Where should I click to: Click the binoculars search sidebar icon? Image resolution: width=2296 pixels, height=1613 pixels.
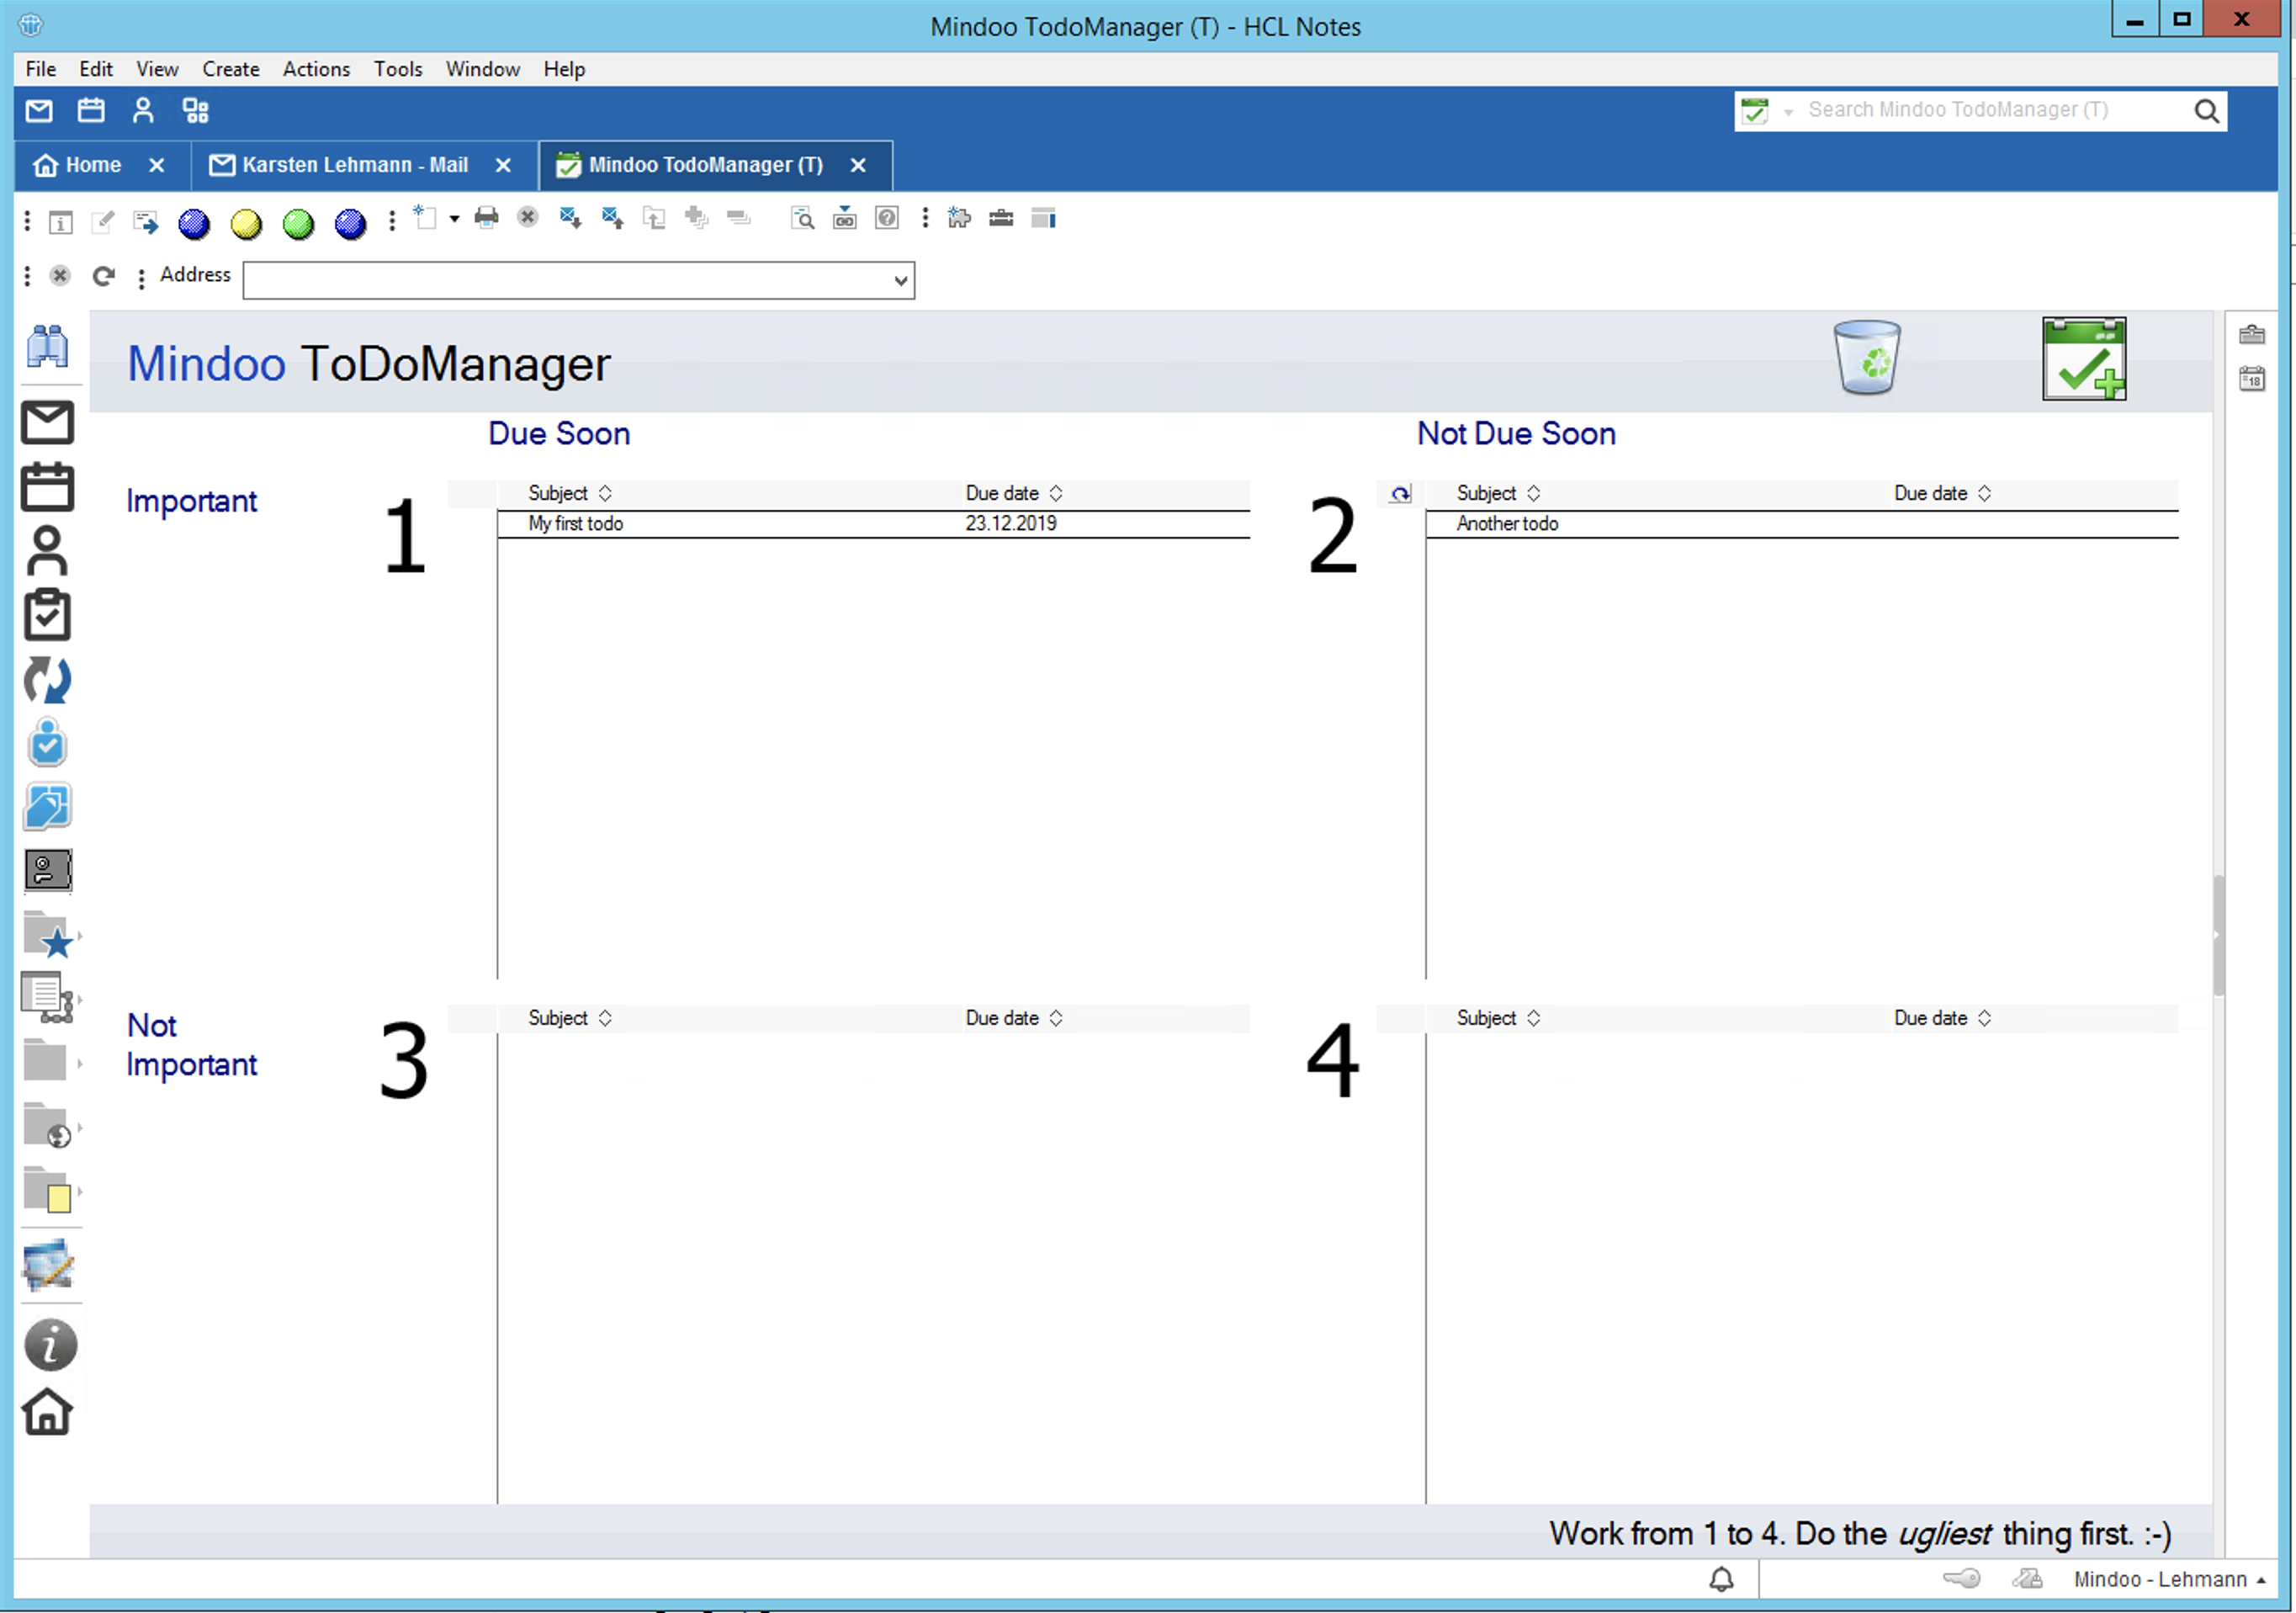(47, 346)
